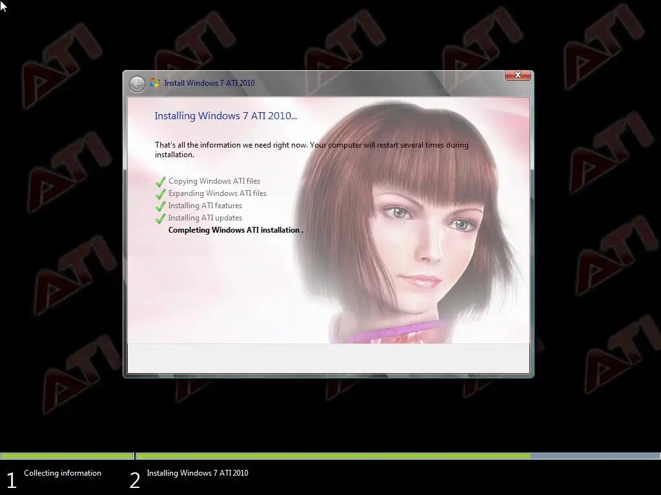Click the 'Installing Windows 7 ATI 2010...' heading

[225, 116]
